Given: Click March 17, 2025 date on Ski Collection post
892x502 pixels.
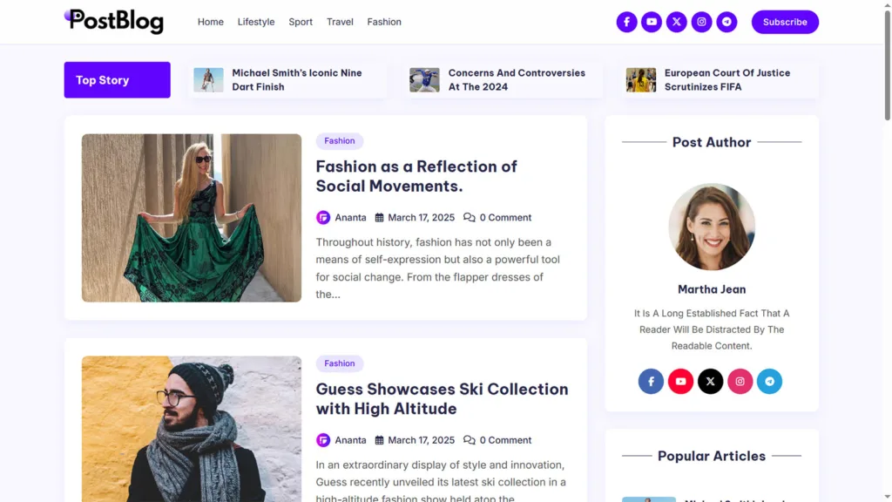Looking at the screenshot, I should (x=422, y=440).
